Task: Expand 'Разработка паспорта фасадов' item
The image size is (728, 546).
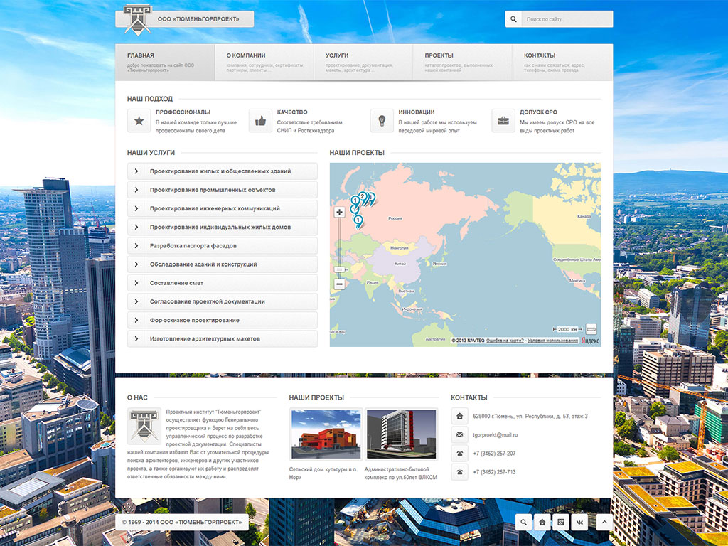Action: pyautogui.click(x=223, y=245)
